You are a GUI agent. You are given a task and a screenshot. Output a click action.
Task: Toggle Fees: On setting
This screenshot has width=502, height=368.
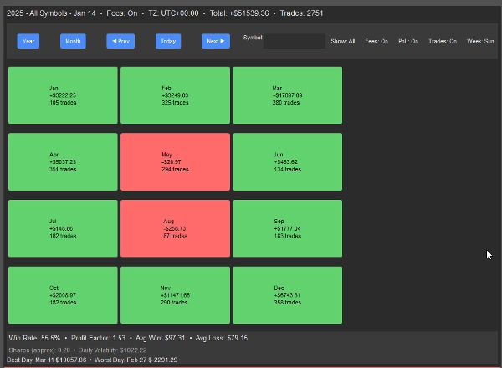[x=378, y=41]
